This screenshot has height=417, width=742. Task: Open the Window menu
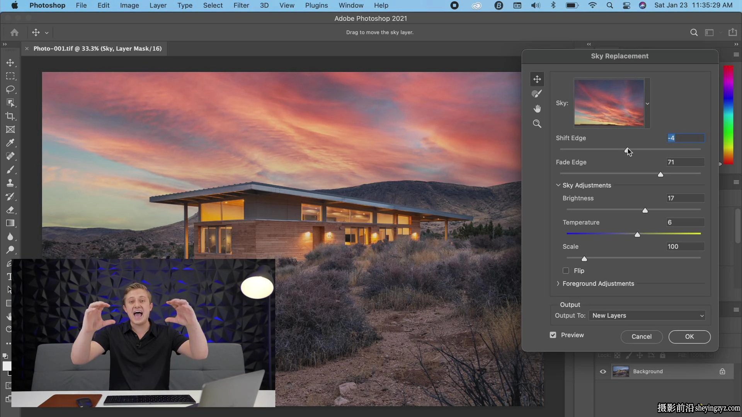pyautogui.click(x=351, y=5)
